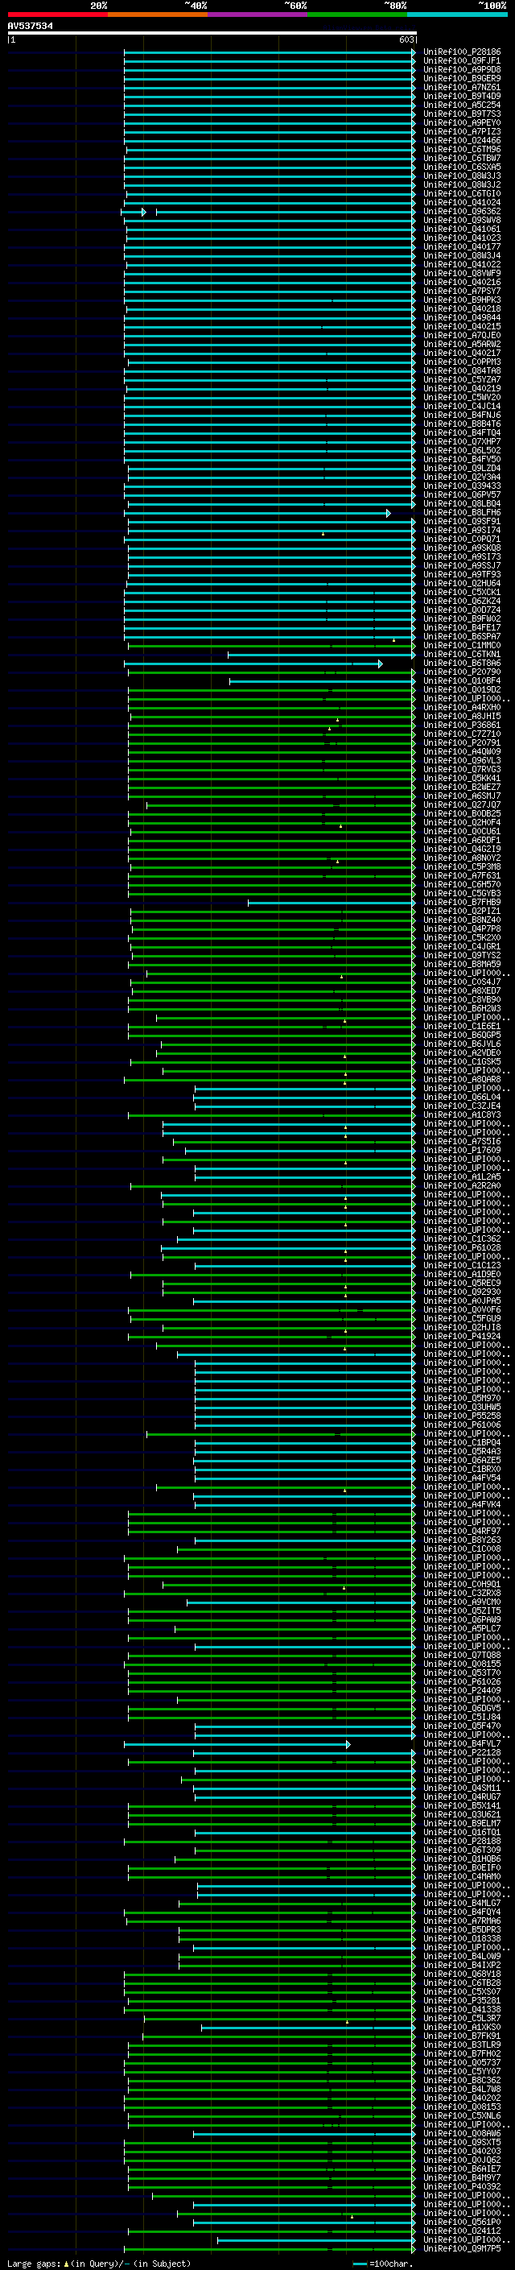
Task: Select the UniRef100_P36861 label
Action: pos(461,725)
